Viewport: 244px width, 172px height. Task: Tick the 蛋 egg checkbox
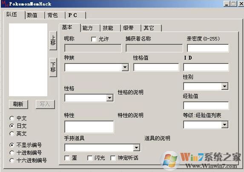tap(67, 158)
